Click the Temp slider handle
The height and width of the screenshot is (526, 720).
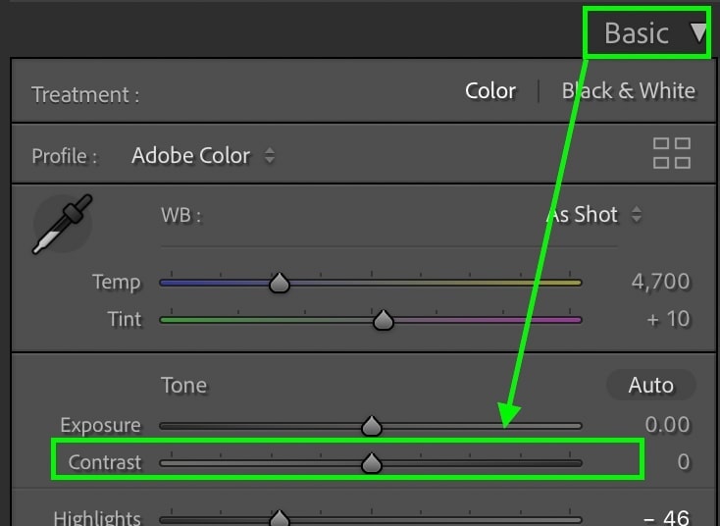[280, 283]
